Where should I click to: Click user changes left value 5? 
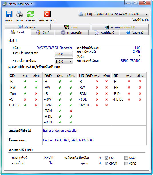coord(100,158)
